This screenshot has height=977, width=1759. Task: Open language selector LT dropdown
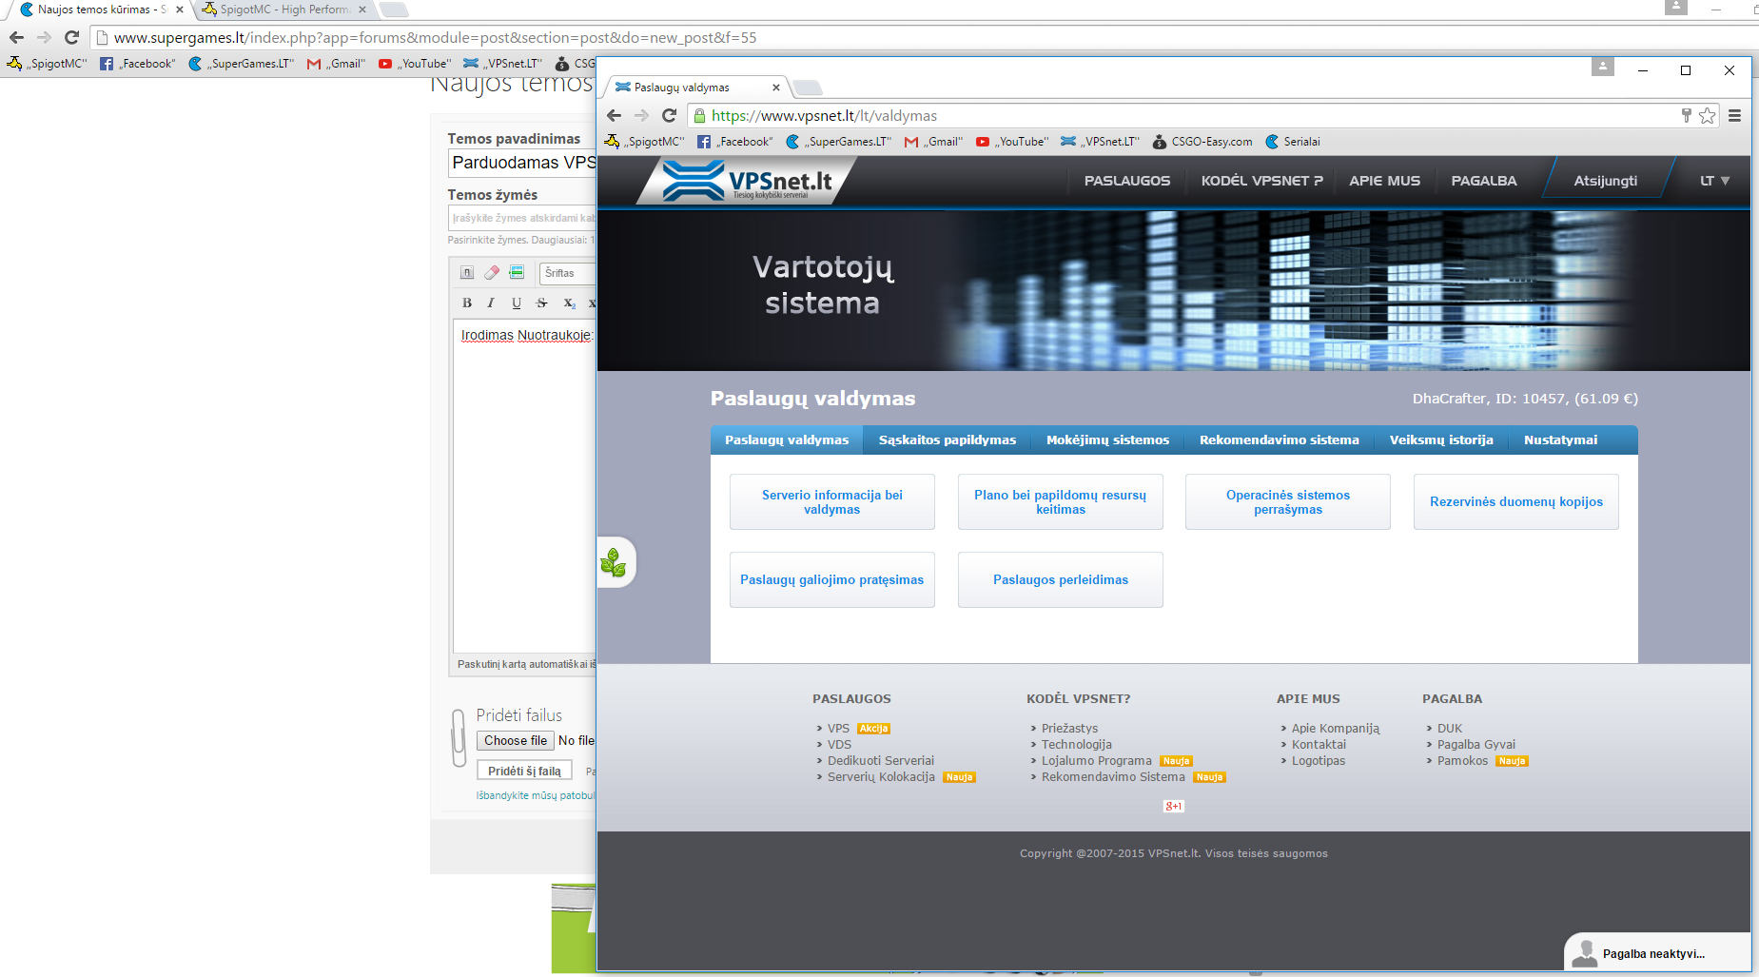click(x=1714, y=181)
